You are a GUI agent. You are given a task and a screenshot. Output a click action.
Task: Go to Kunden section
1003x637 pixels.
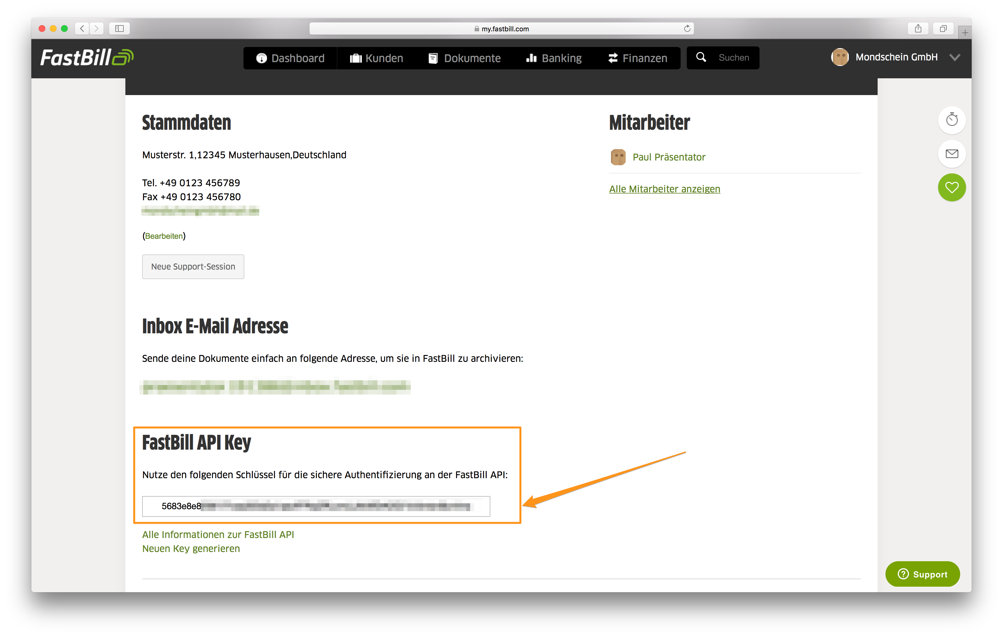click(x=376, y=58)
